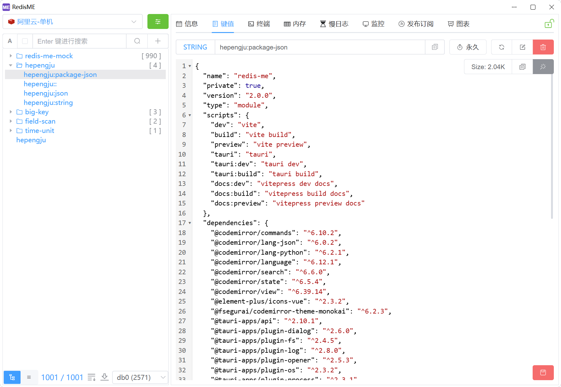Click the 永久 TTL button
This screenshot has width=561, height=387.
[x=467, y=47]
